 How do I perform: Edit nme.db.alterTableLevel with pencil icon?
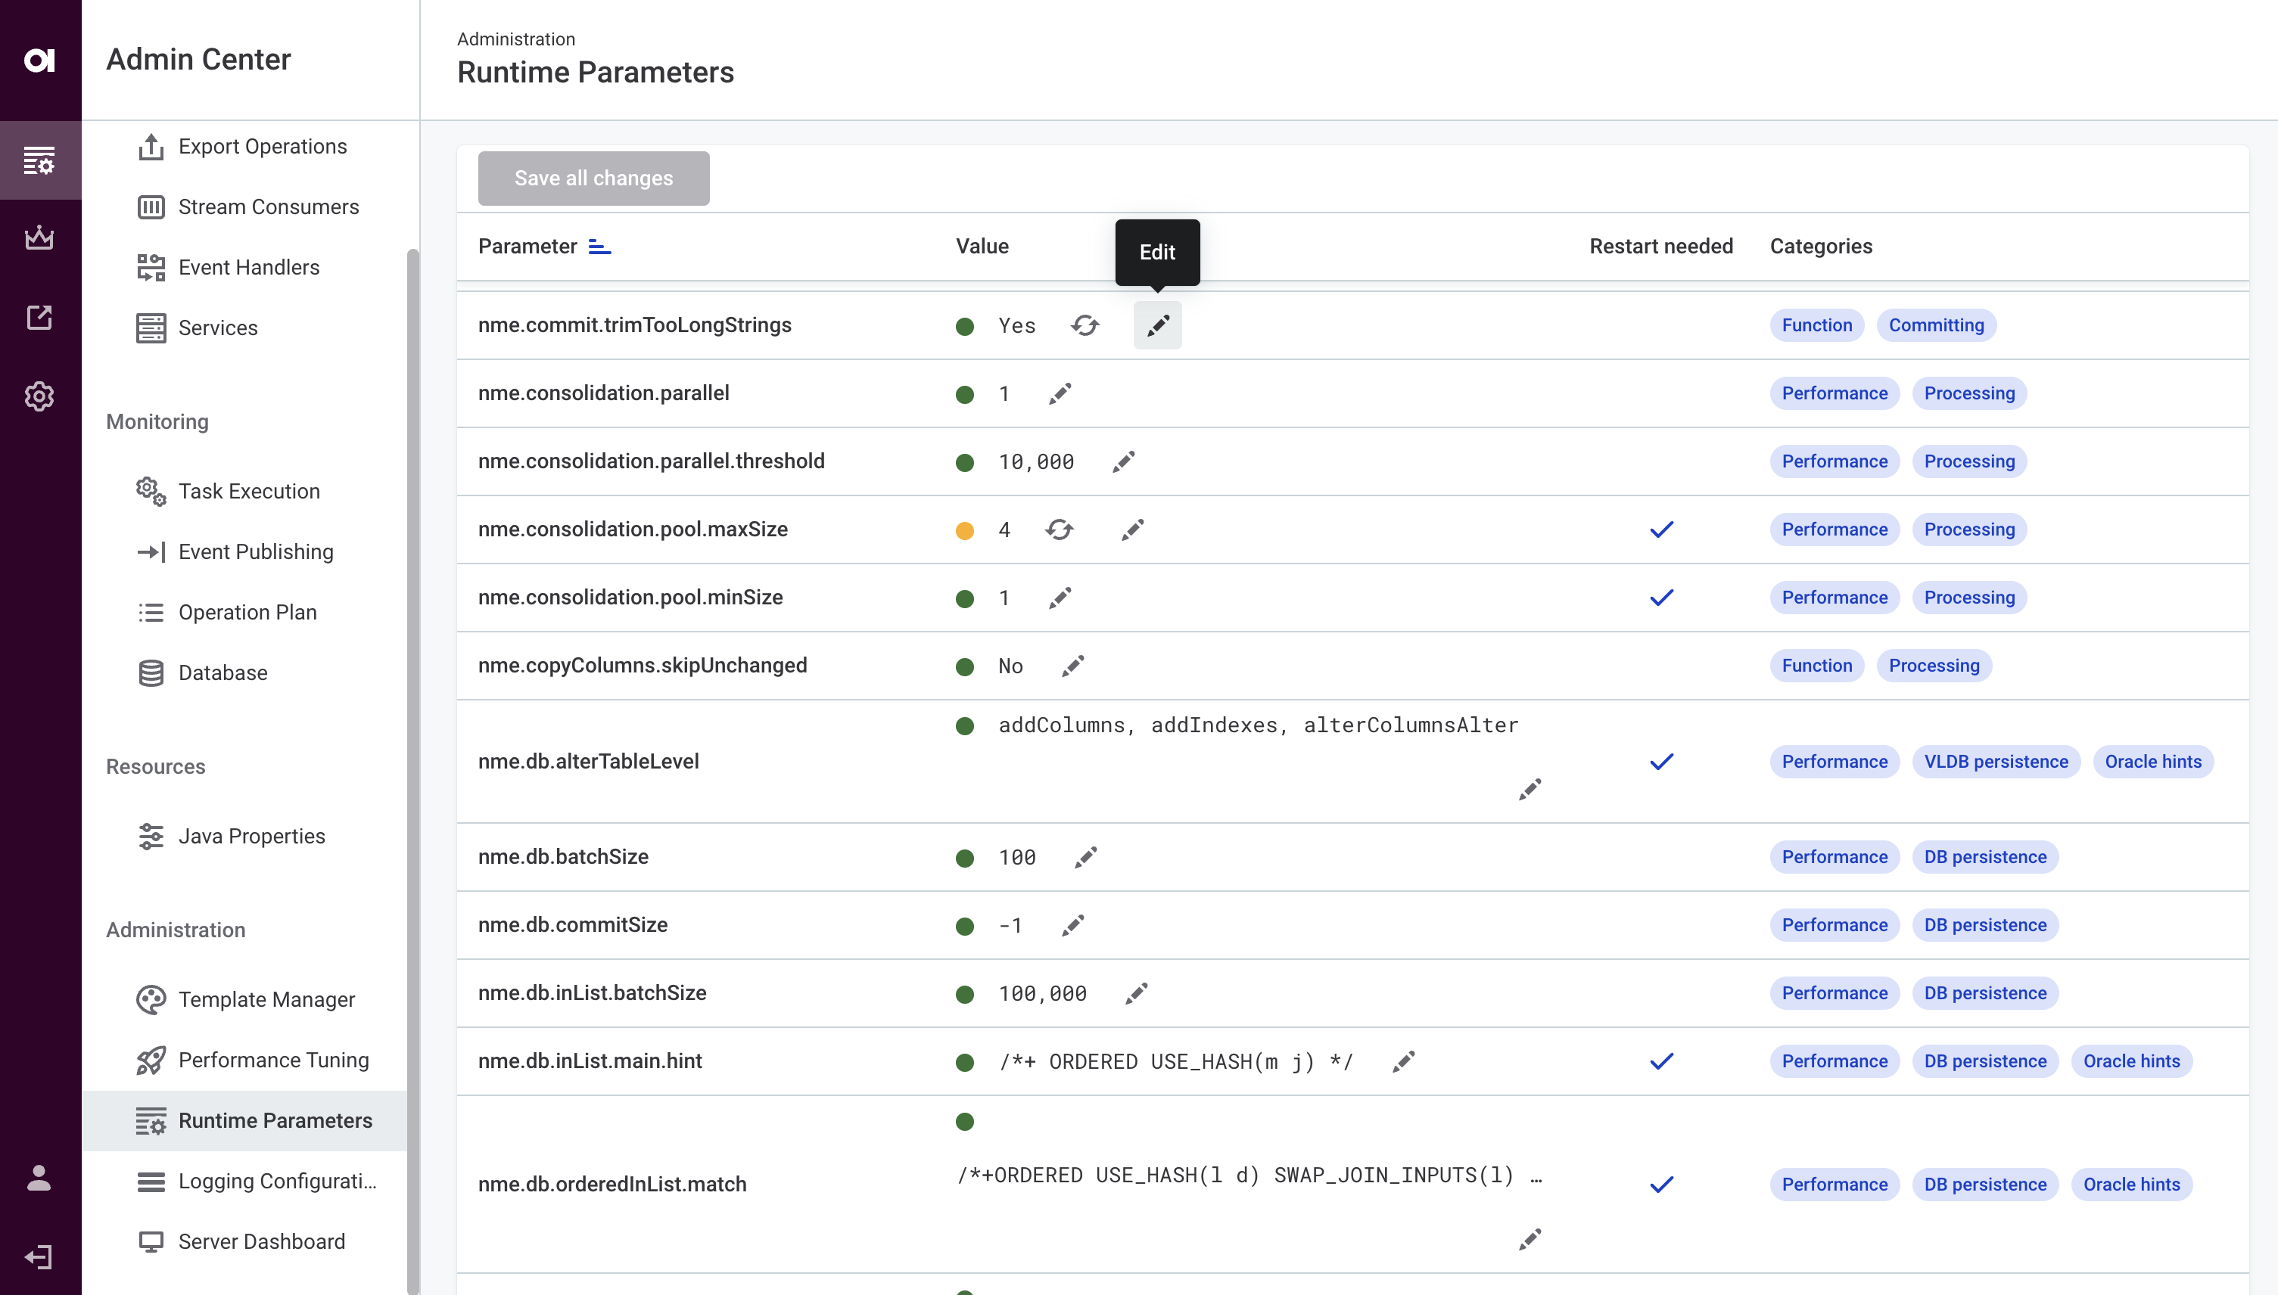tap(1530, 789)
